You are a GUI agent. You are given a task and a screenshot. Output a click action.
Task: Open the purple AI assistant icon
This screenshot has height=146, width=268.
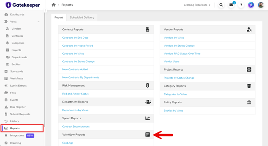251,5
